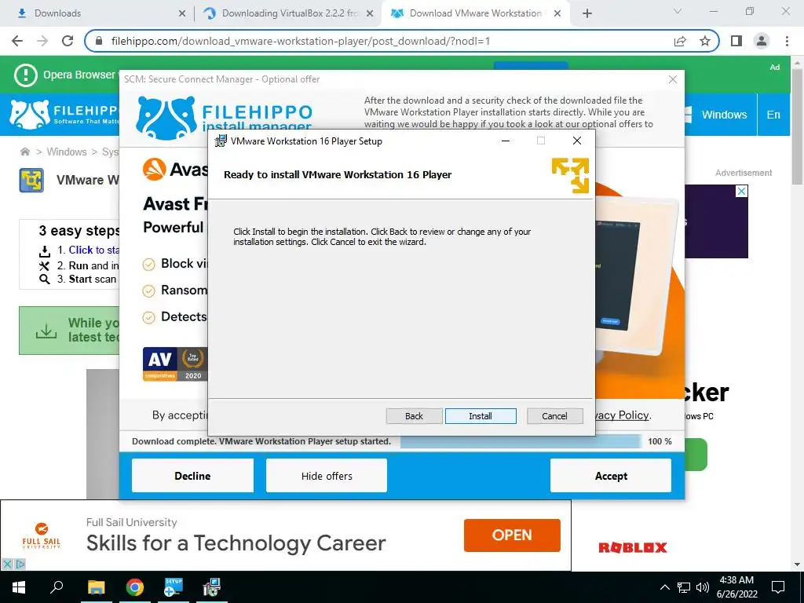Open network status tray icon

[x=684, y=587]
